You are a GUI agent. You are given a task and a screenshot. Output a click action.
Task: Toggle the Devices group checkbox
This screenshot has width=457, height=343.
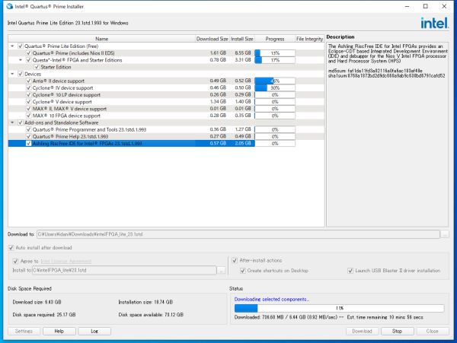[x=21, y=74]
